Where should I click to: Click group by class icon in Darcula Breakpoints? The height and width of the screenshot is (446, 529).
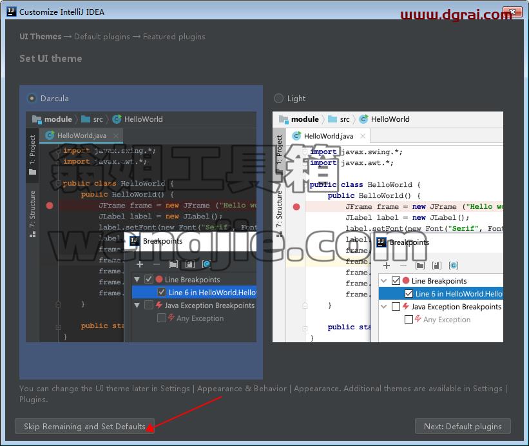206,264
